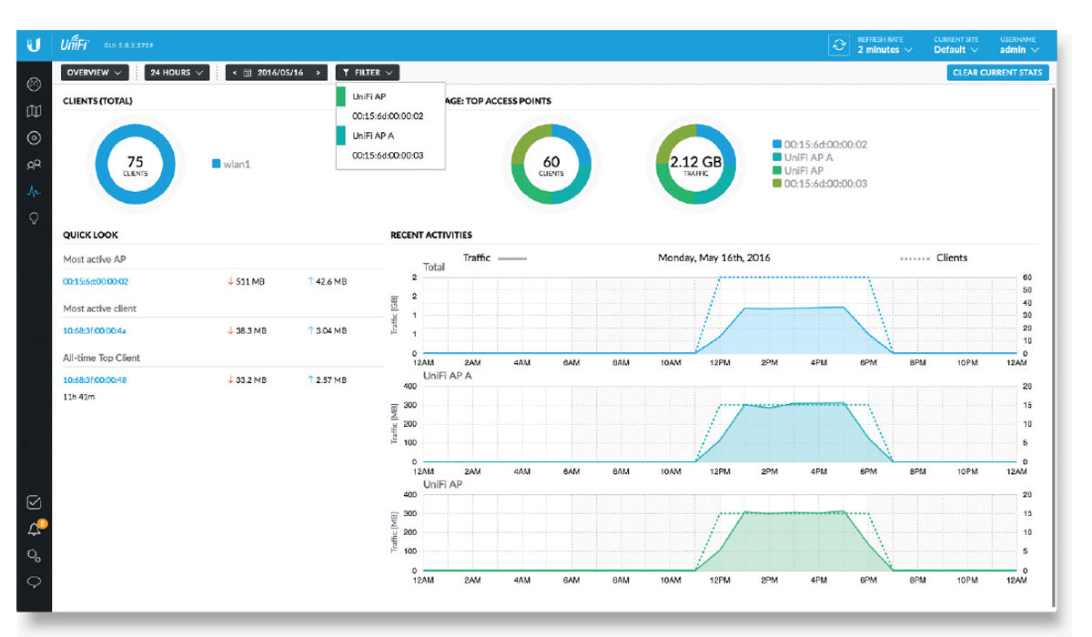Screen dimensions: 1092x637
Task: Open the Username admin dropdown
Action: (1019, 45)
